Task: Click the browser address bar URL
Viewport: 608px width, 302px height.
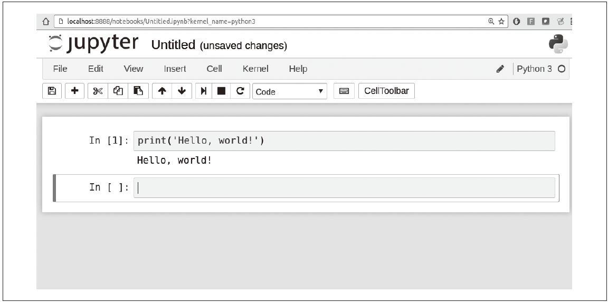Action: pyautogui.click(x=161, y=22)
